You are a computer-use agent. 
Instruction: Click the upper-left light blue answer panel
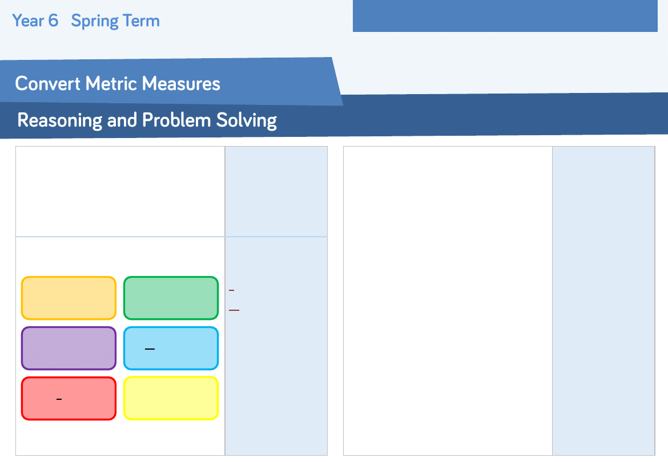point(276,191)
